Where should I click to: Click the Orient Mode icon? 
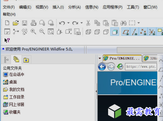24,32
